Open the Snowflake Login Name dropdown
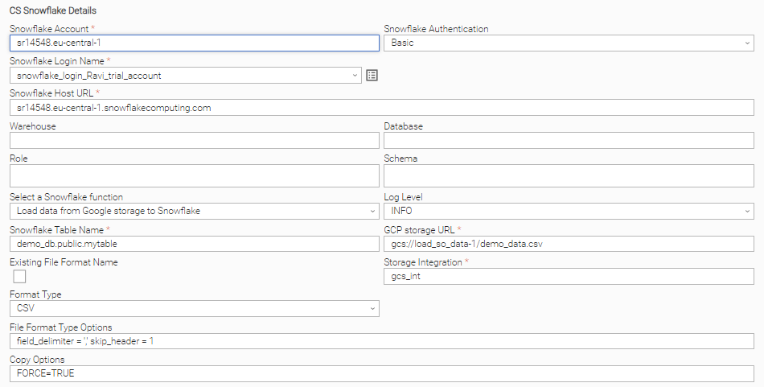The height and width of the screenshot is (387, 764). pos(186,76)
